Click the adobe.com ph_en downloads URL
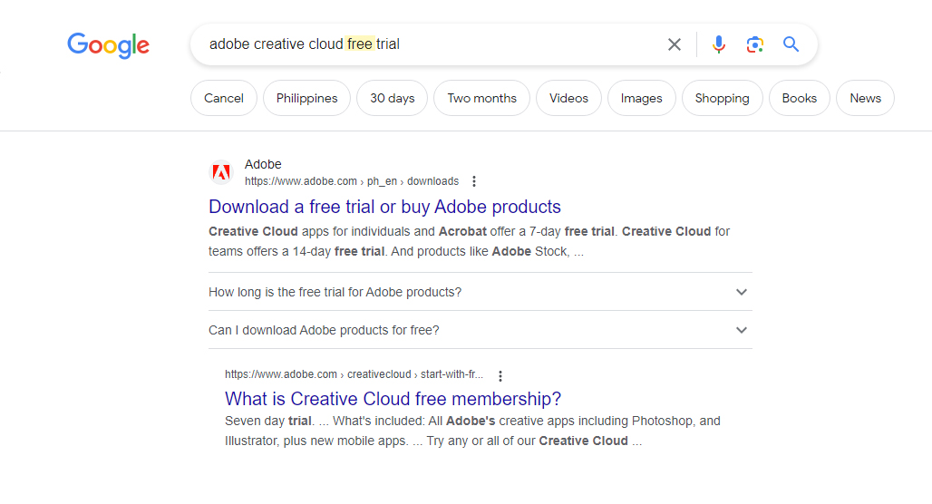 point(352,181)
